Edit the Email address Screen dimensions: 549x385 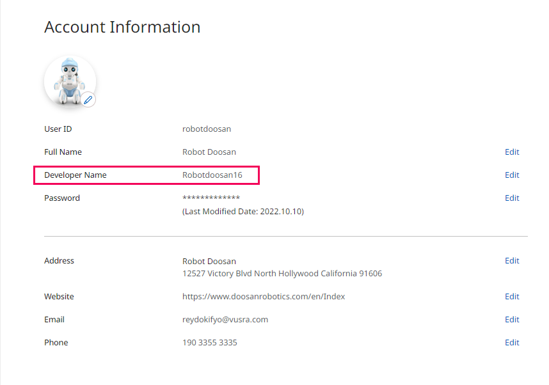click(511, 319)
